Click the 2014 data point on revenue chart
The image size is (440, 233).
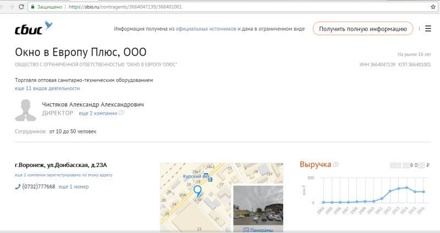tap(406, 187)
